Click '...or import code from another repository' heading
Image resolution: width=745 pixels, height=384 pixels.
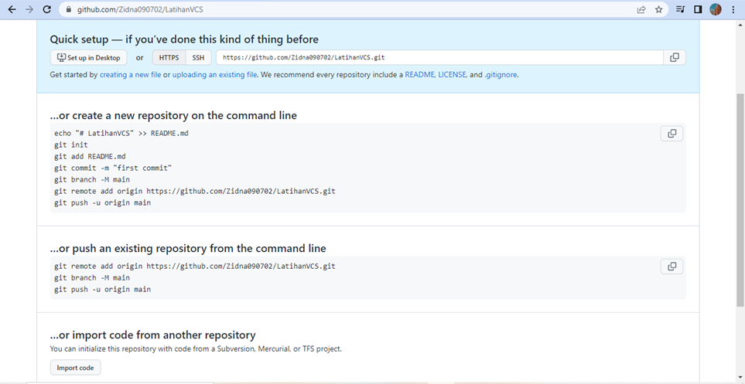pyautogui.click(x=153, y=335)
